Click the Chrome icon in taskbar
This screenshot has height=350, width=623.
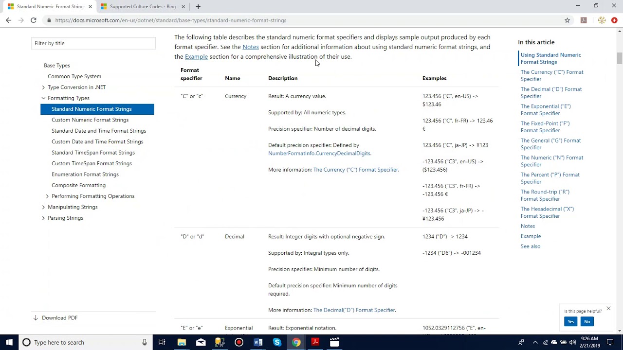[x=296, y=342]
